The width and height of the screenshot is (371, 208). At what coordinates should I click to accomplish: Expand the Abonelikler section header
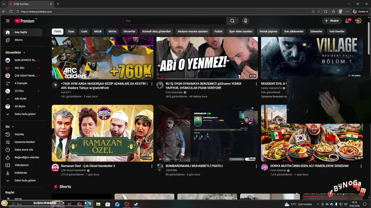[15, 53]
